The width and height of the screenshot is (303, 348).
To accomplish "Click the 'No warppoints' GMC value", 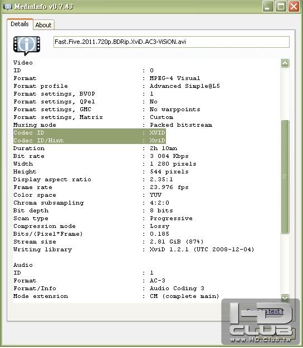I will click(175, 110).
